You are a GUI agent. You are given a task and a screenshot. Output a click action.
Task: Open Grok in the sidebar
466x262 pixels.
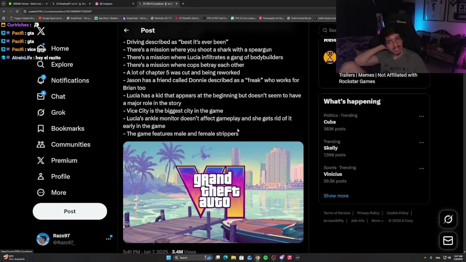(51, 112)
